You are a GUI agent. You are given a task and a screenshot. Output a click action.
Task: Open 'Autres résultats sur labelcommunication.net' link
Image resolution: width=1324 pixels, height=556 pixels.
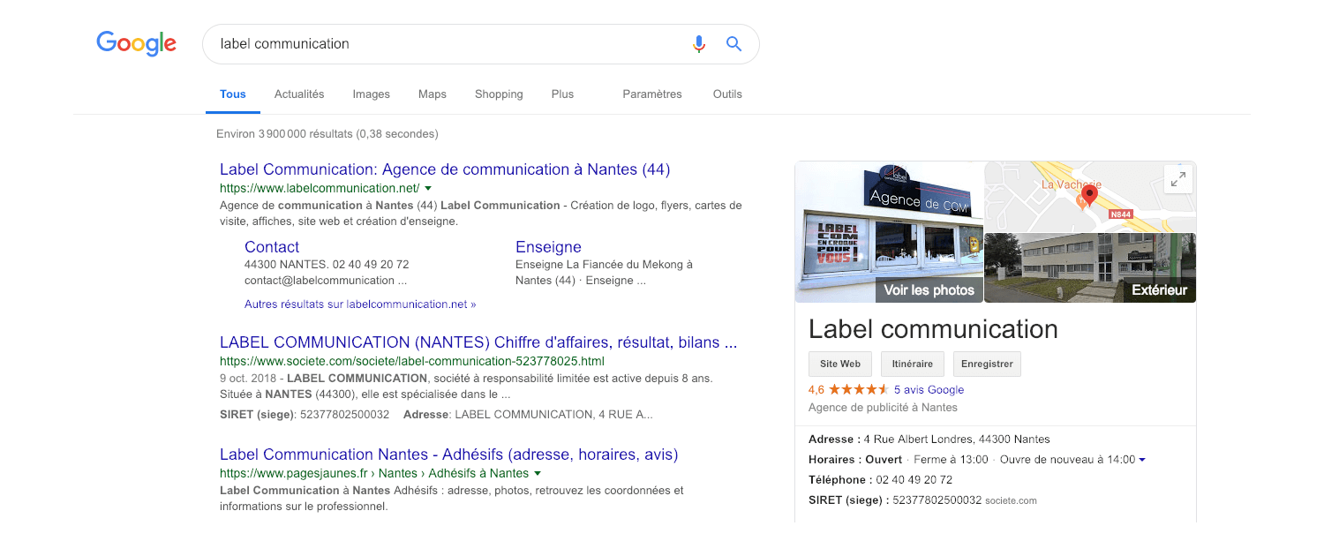click(x=360, y=304)
